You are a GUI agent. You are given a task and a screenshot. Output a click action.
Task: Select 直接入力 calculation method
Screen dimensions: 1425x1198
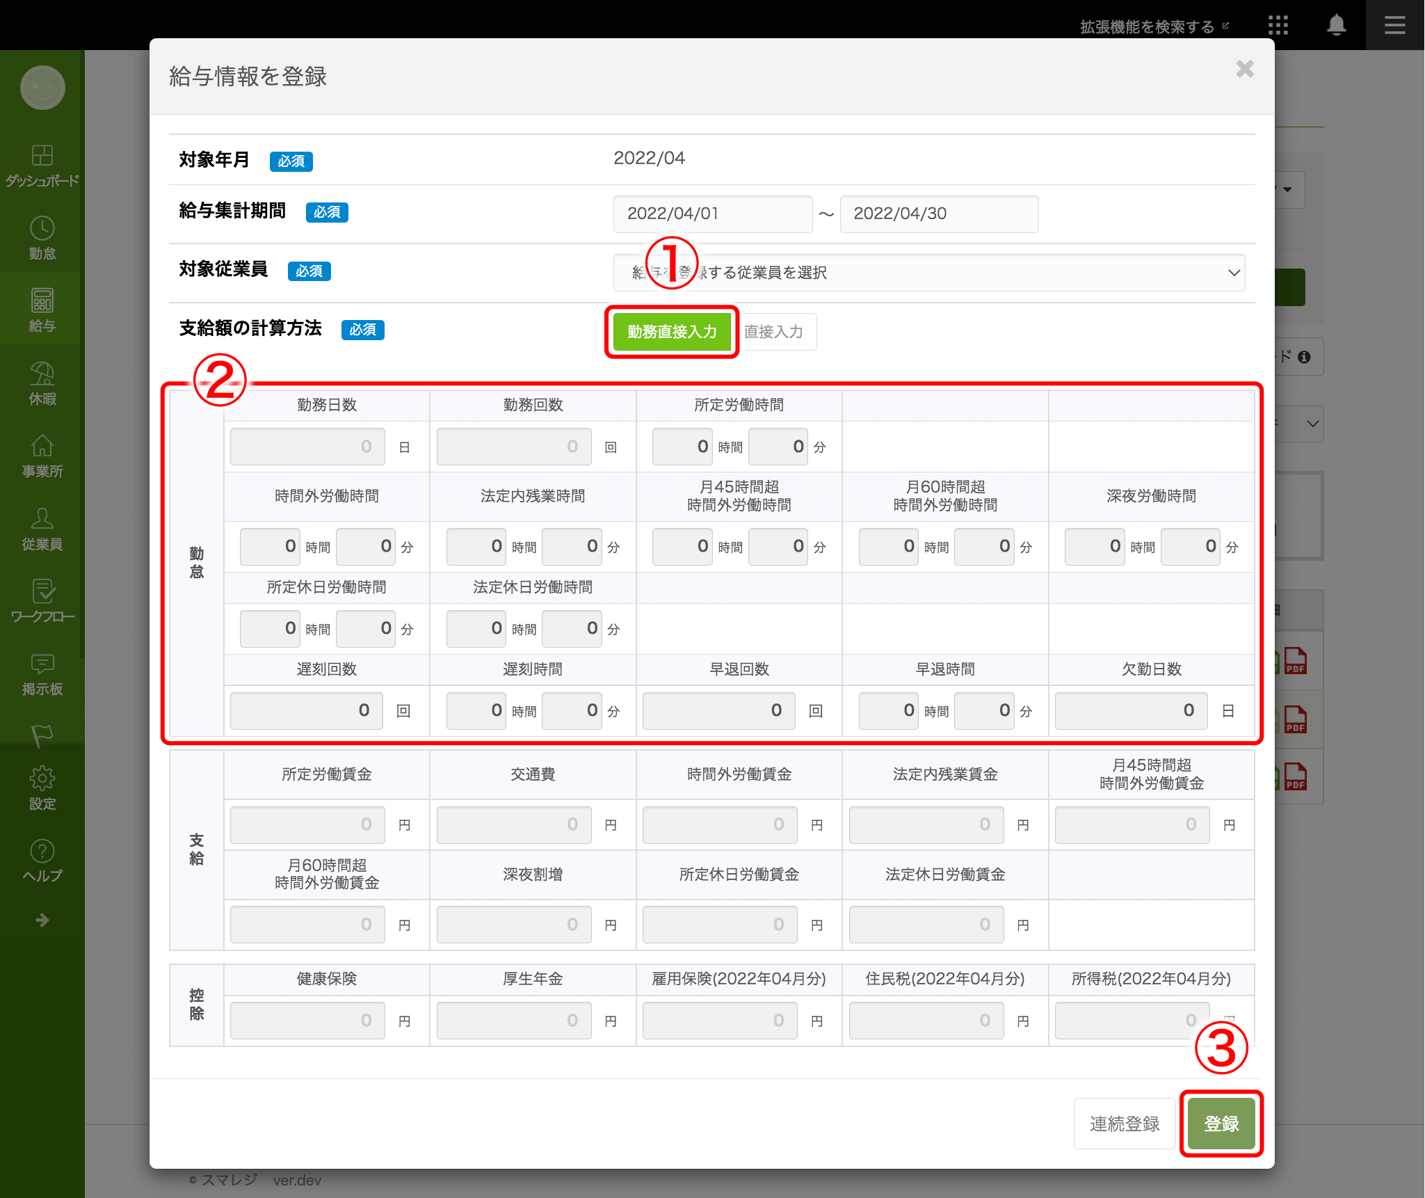point(773,332)
